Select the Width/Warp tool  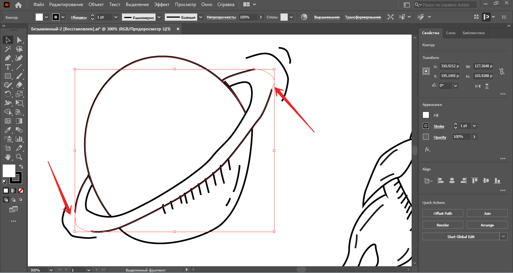(x=8, y=103)
